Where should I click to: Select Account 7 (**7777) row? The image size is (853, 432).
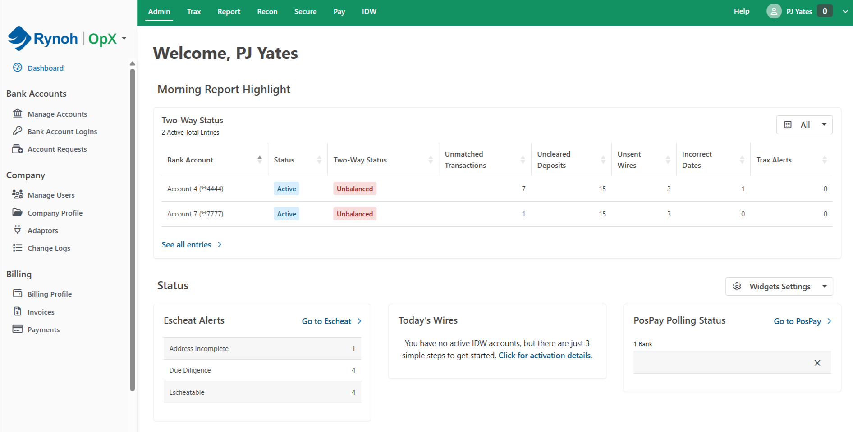coord(497,214)
